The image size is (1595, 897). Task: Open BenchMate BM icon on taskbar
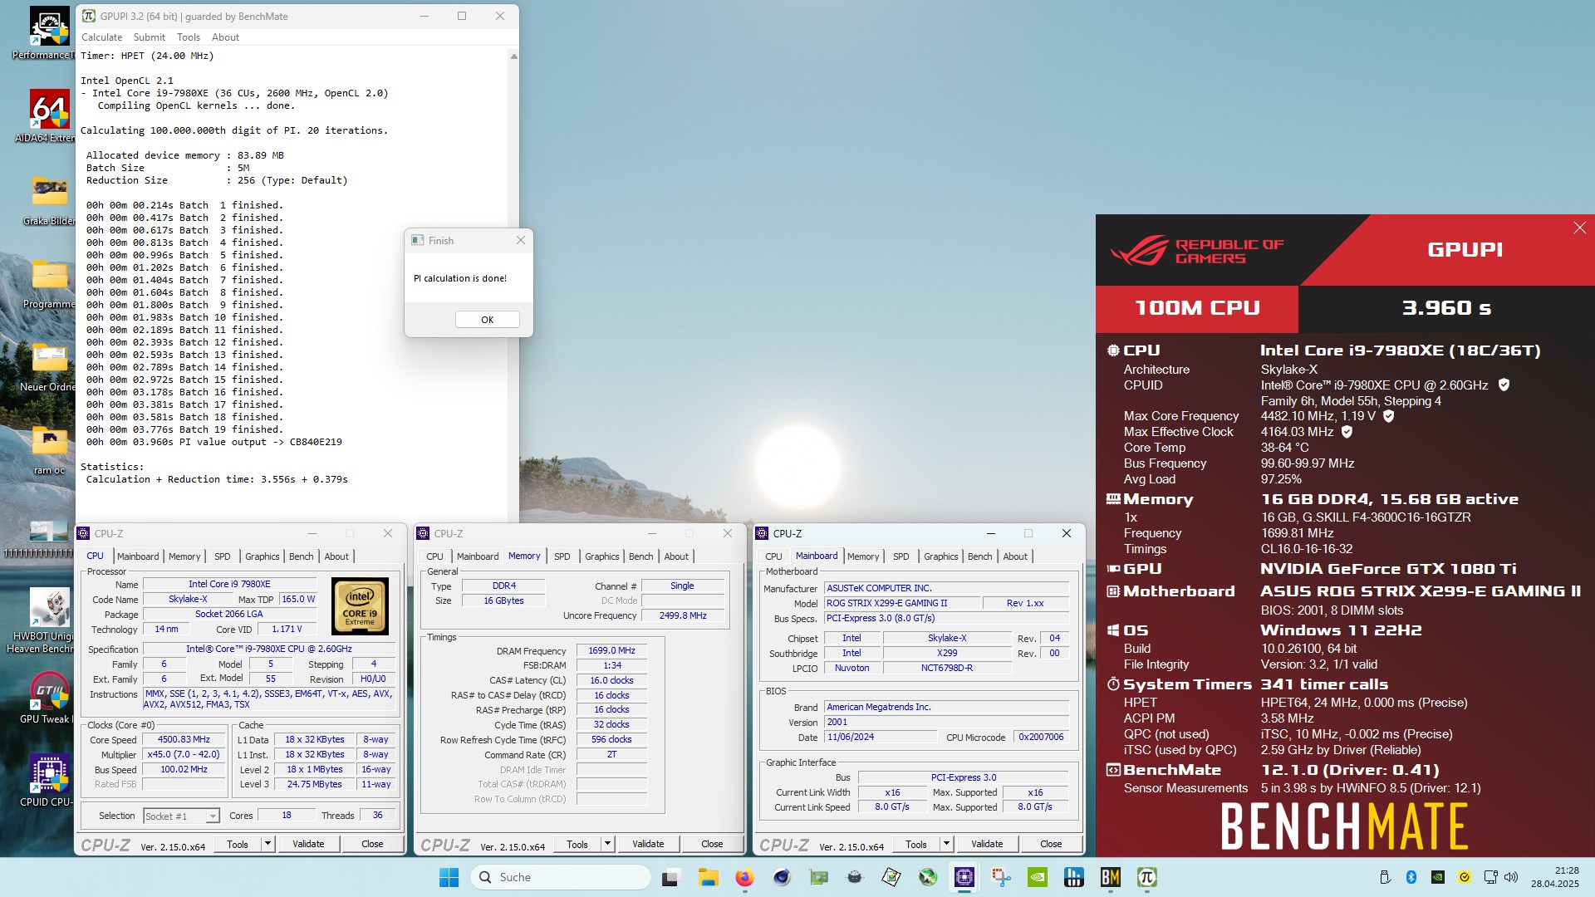coord(1110,877)
